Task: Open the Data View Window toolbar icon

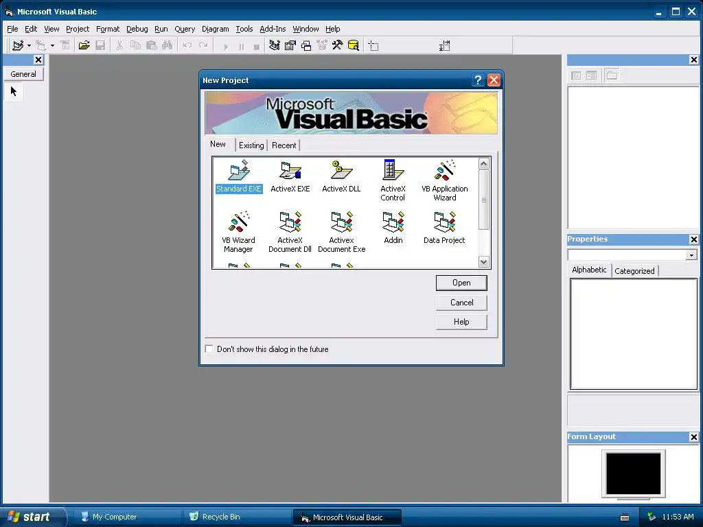Action: tap(354, 46)
